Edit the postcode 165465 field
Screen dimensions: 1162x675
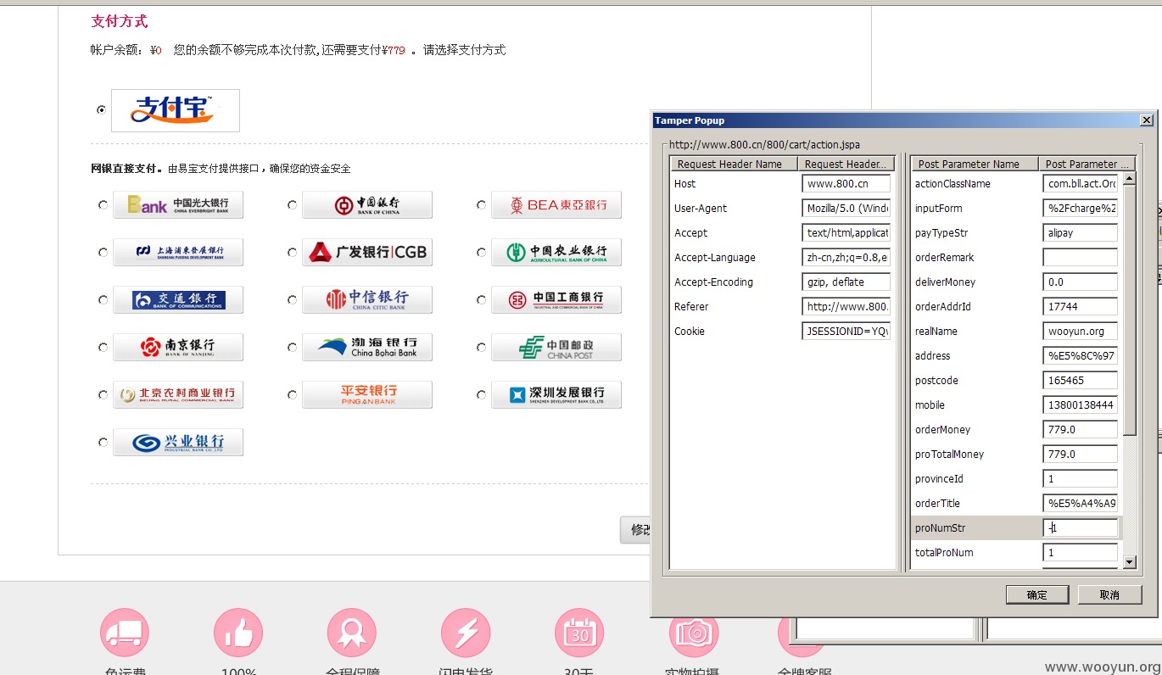1081,380
